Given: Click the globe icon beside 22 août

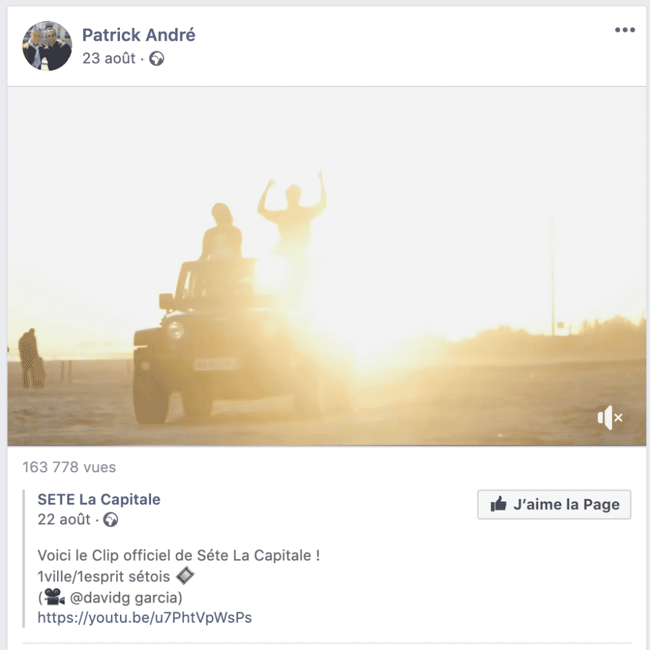Looking at the screenshot, I should click(x=110, y=519).
